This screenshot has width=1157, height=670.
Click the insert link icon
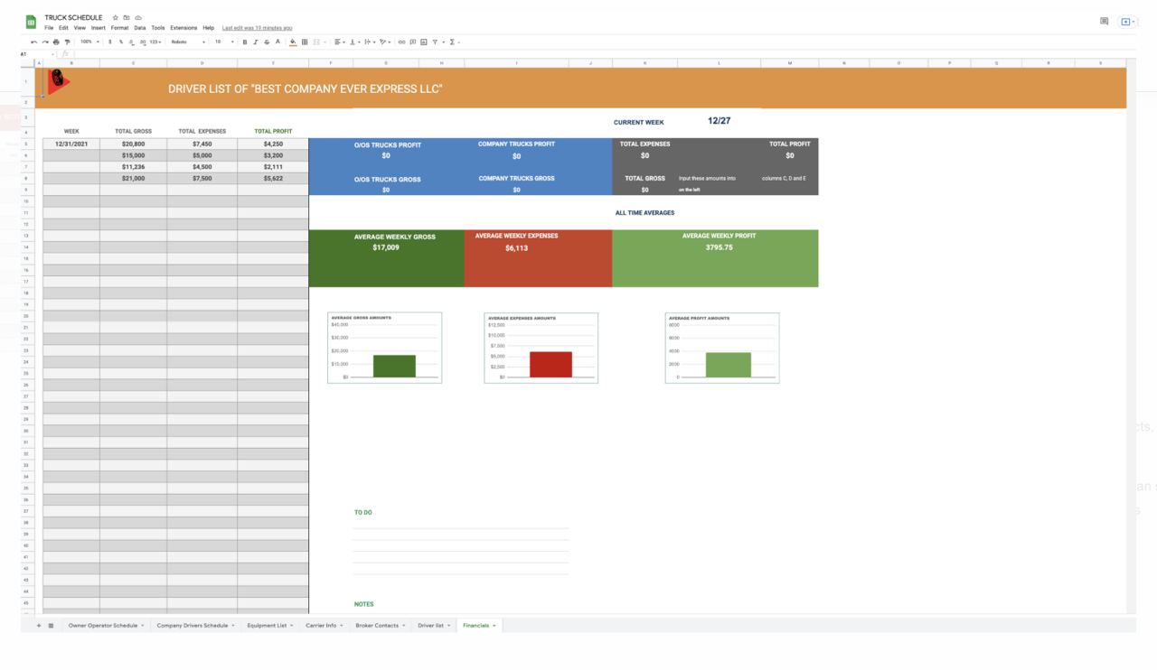click(402, 42)
